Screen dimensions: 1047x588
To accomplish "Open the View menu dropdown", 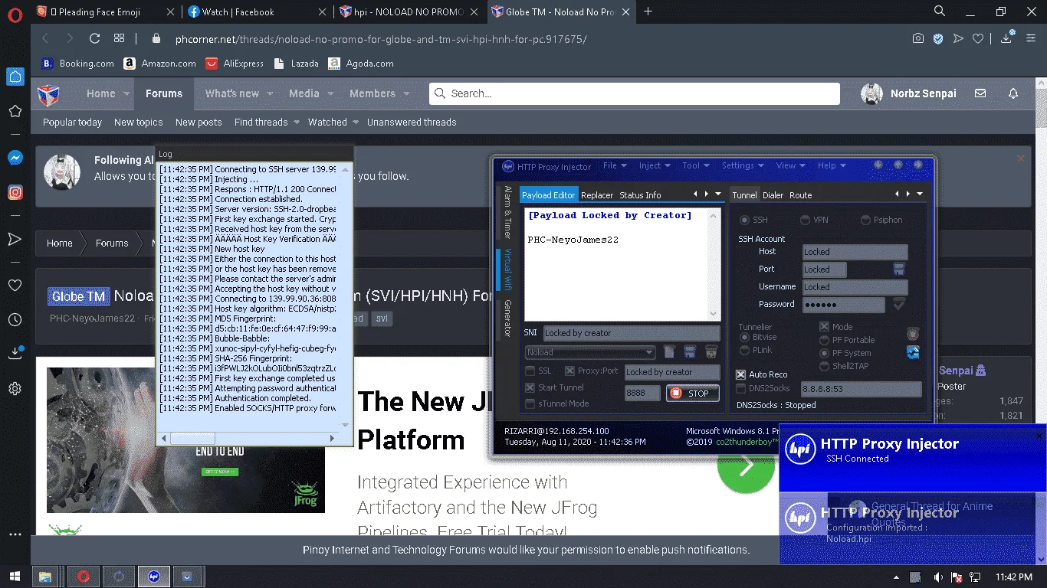I will [791, 166].
